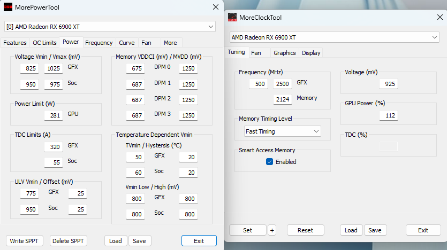The width and height of the screenshot is (447, 250).
Task: Open the More tab
Action: [x=170, y=43]
